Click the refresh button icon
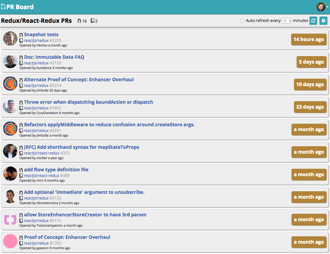 click(x=313, y=21)
